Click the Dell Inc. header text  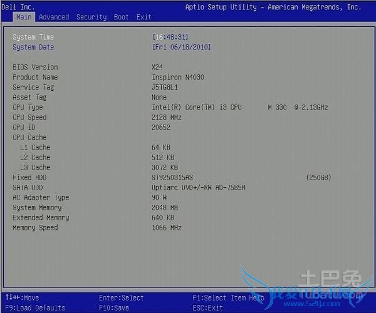point(18,7)
